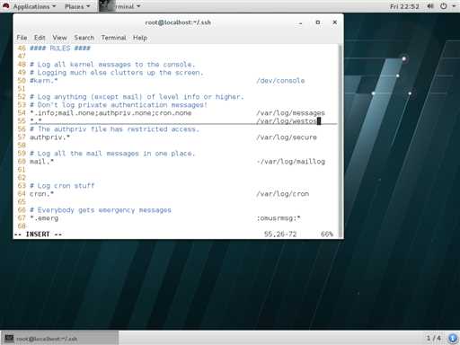Image resolution: width=460 pixels, height=345 pixels.
Task: Click the clock showing Fri 22:52
Action: (404, 6)
